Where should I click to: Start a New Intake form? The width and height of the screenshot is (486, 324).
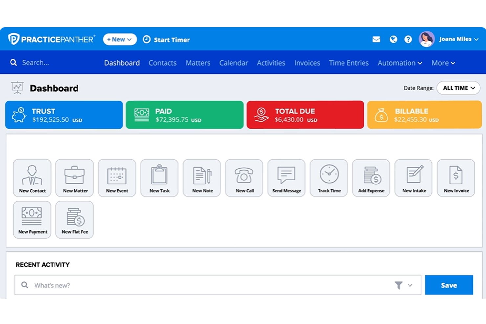coord(413,178)
